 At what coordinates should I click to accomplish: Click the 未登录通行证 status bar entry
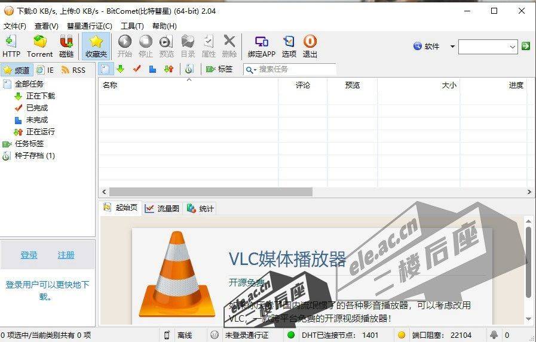pos(247,335)
